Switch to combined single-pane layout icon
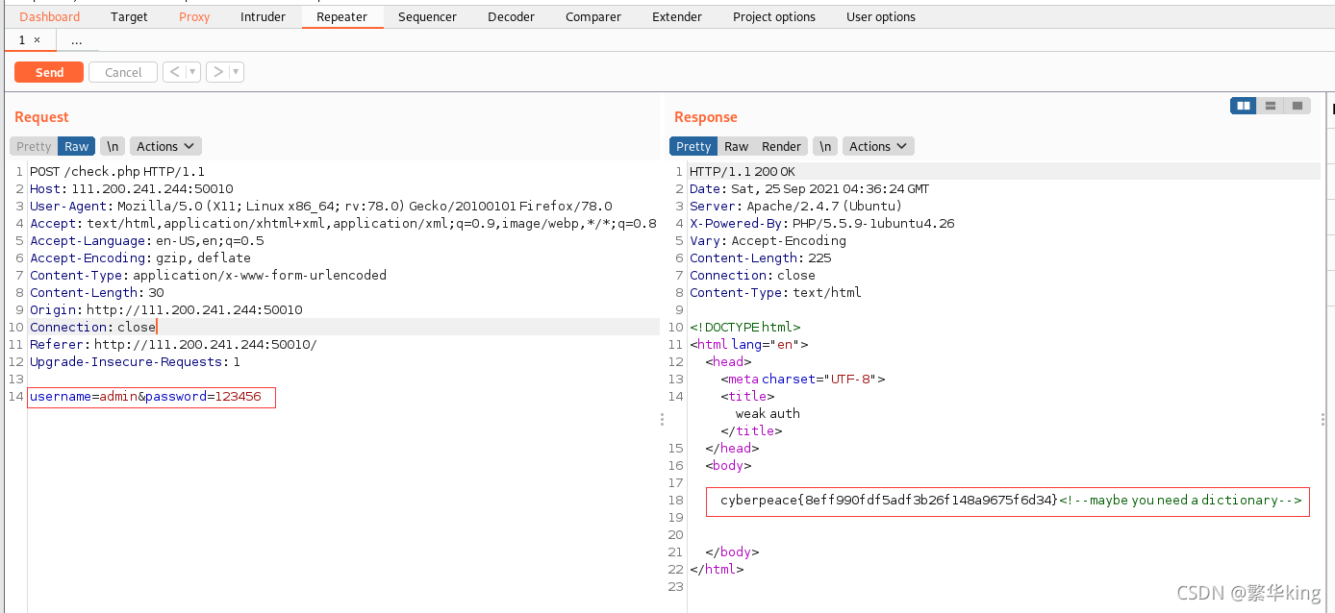 1297,106
